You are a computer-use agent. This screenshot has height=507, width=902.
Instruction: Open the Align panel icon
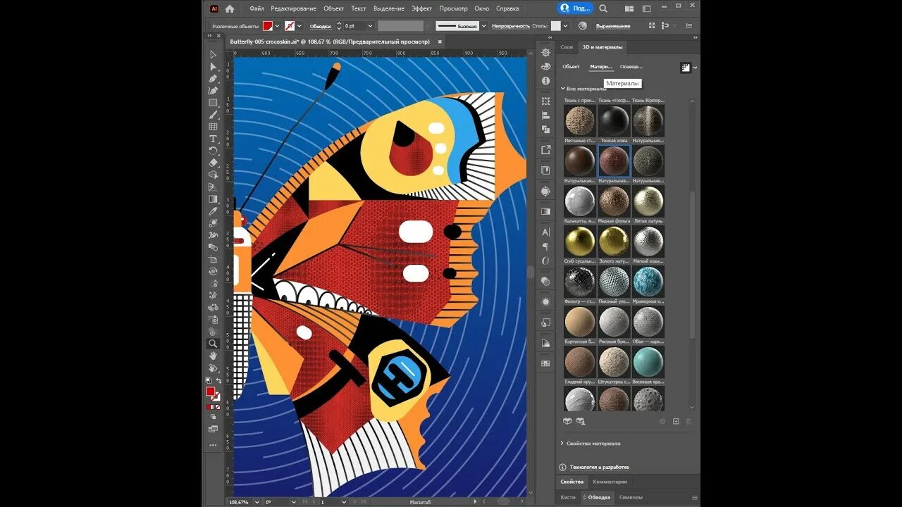point(545,115)
